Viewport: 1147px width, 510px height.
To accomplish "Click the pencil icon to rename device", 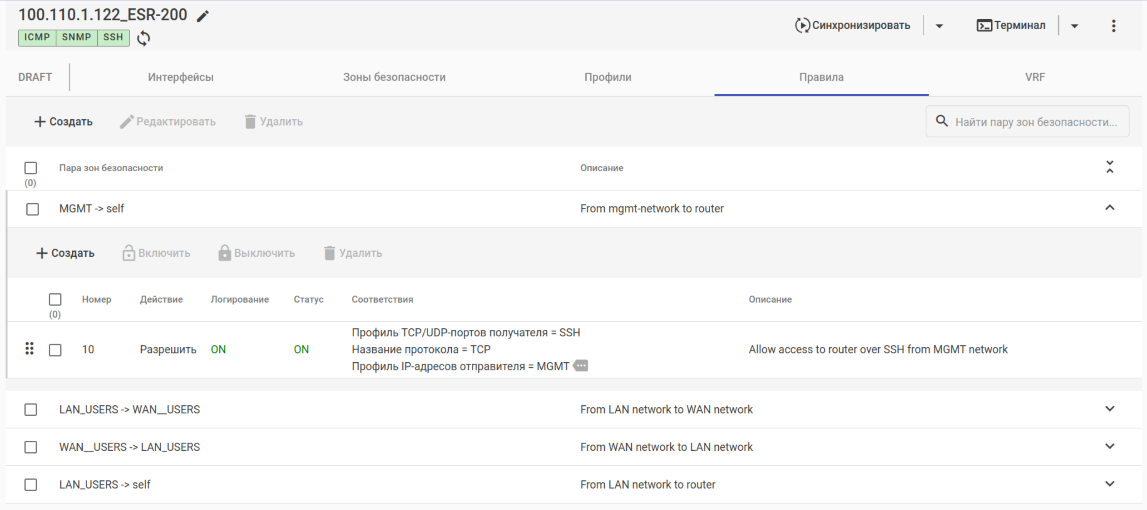I will point(203,16).
